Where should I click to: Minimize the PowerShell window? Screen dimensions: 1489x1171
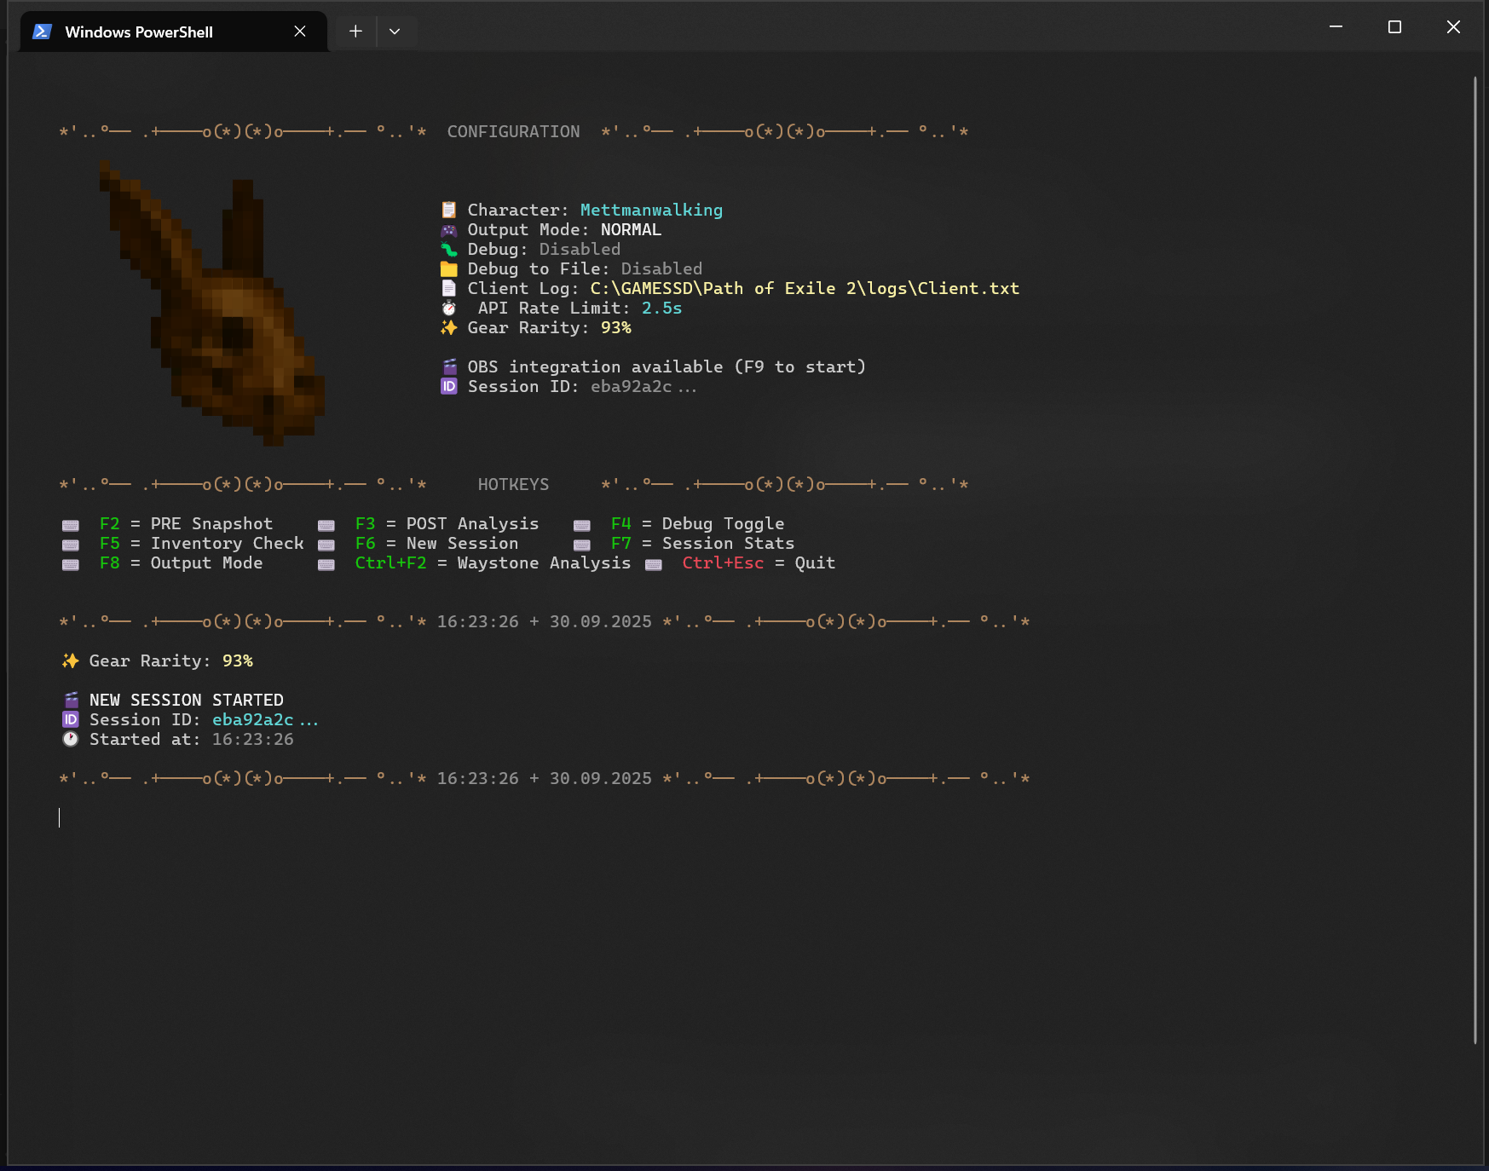1336,27
